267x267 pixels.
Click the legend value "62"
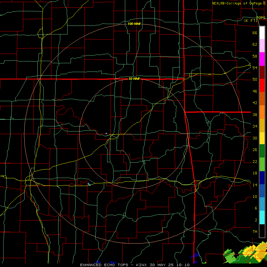(x=255, y=44)
